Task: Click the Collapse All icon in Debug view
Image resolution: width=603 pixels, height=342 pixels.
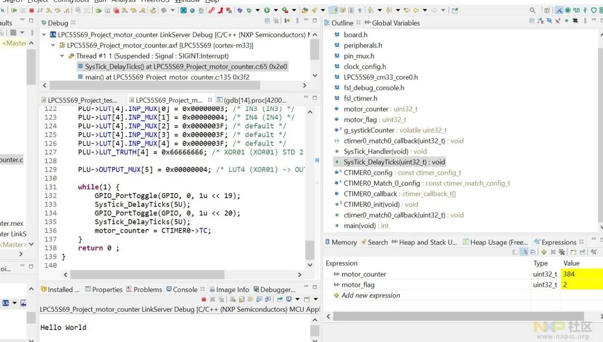Action: [267, 21]
